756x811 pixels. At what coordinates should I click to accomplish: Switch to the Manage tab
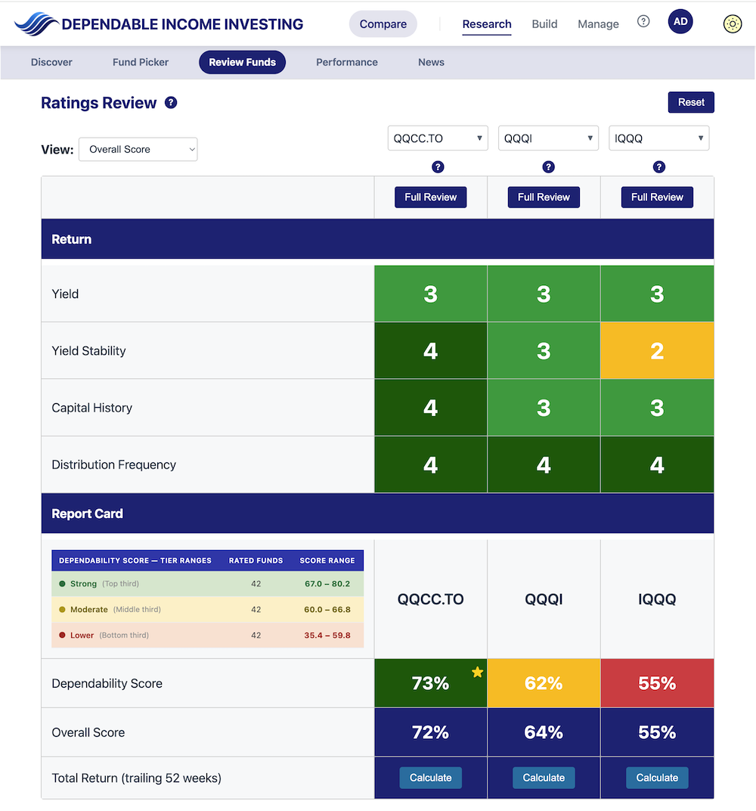(598, 23)
